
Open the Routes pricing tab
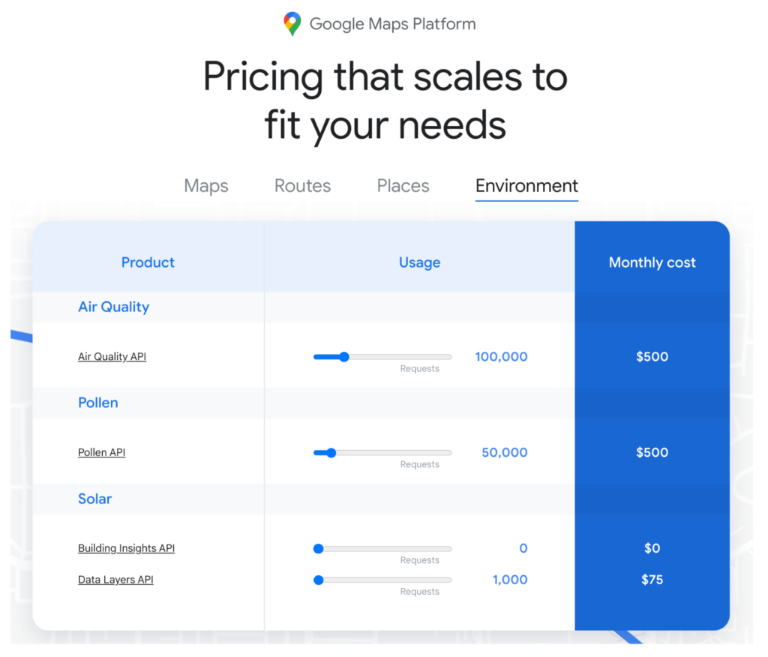(x=302, y=186)
